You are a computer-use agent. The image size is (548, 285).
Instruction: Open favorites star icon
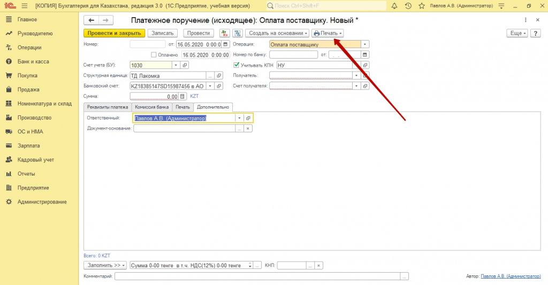422,6
